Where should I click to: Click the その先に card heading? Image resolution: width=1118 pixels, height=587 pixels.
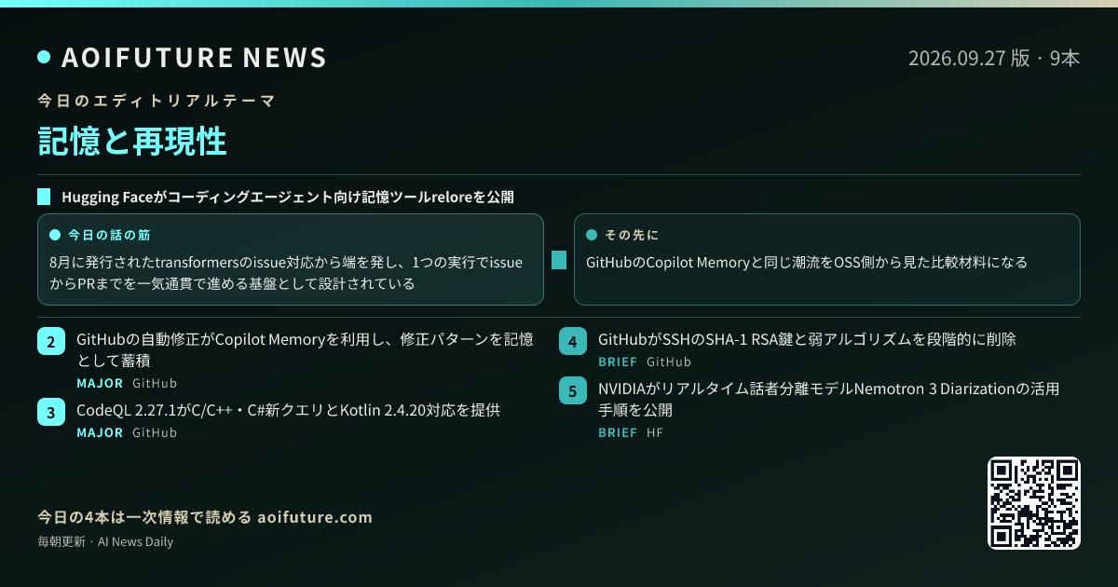[632, 235]
